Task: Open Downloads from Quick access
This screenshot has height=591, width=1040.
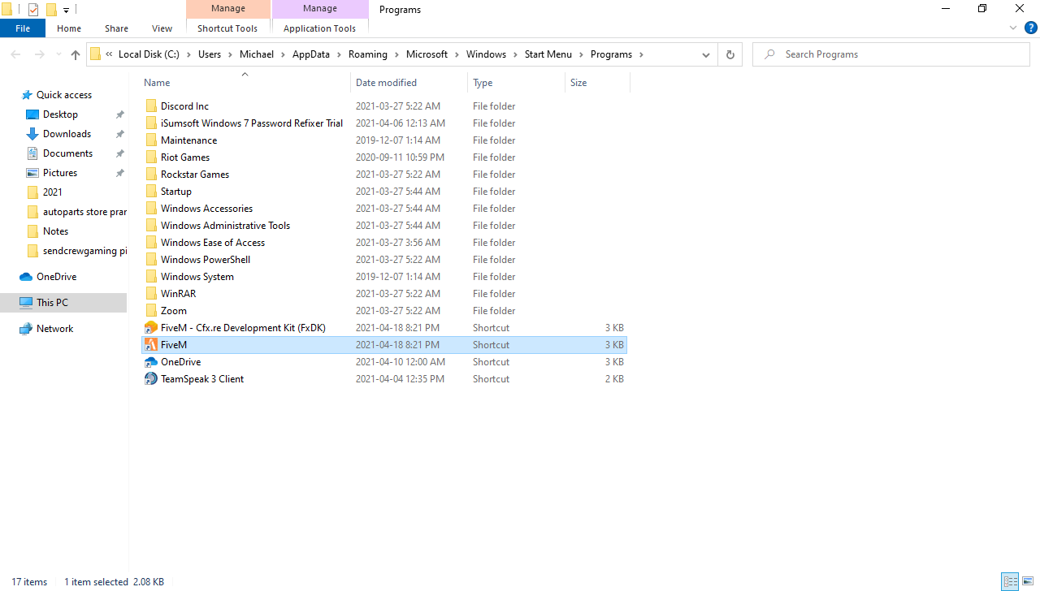Action: (x=65, y=133)
